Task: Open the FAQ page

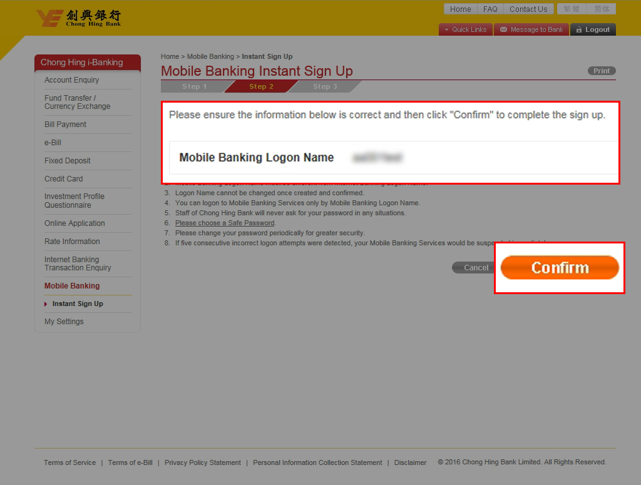Action: [490, 9]
